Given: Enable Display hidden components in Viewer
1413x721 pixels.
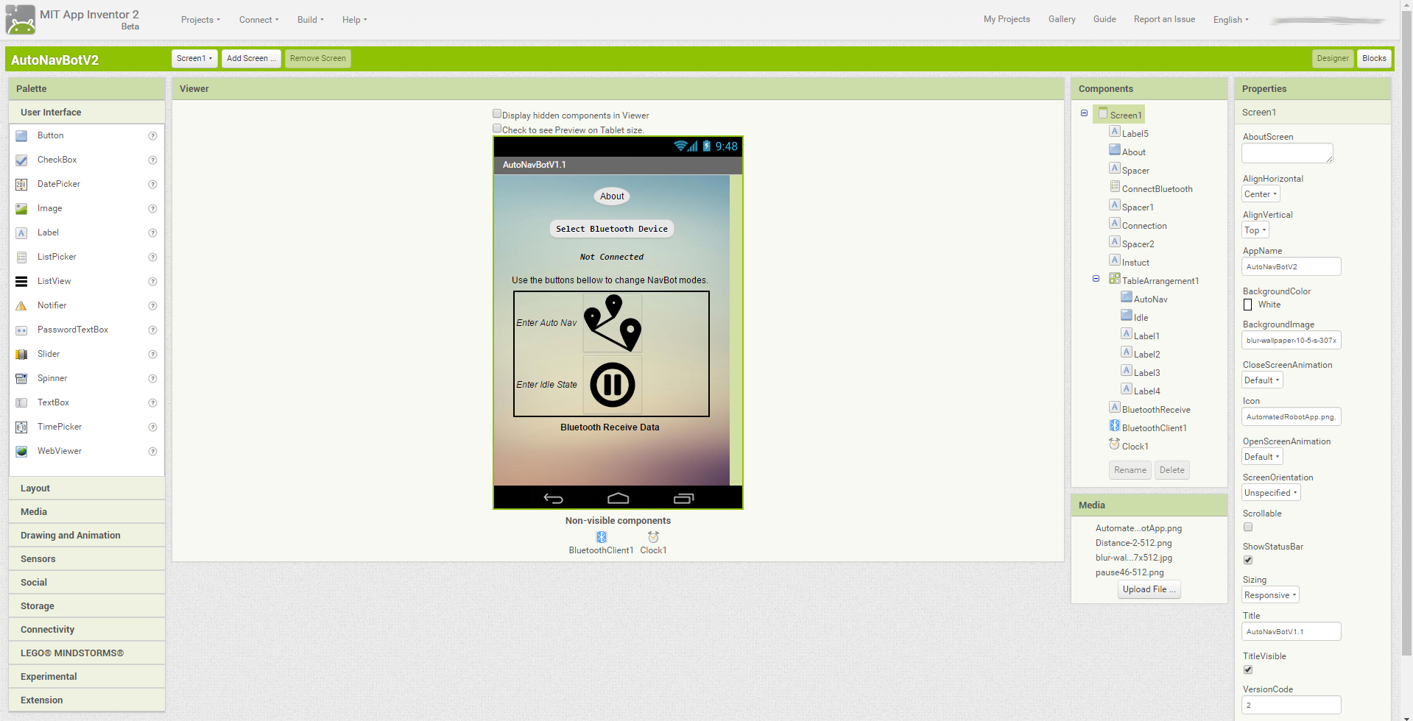Looking at the screenshot, I should pyautogui.click(x=497, y=114).
